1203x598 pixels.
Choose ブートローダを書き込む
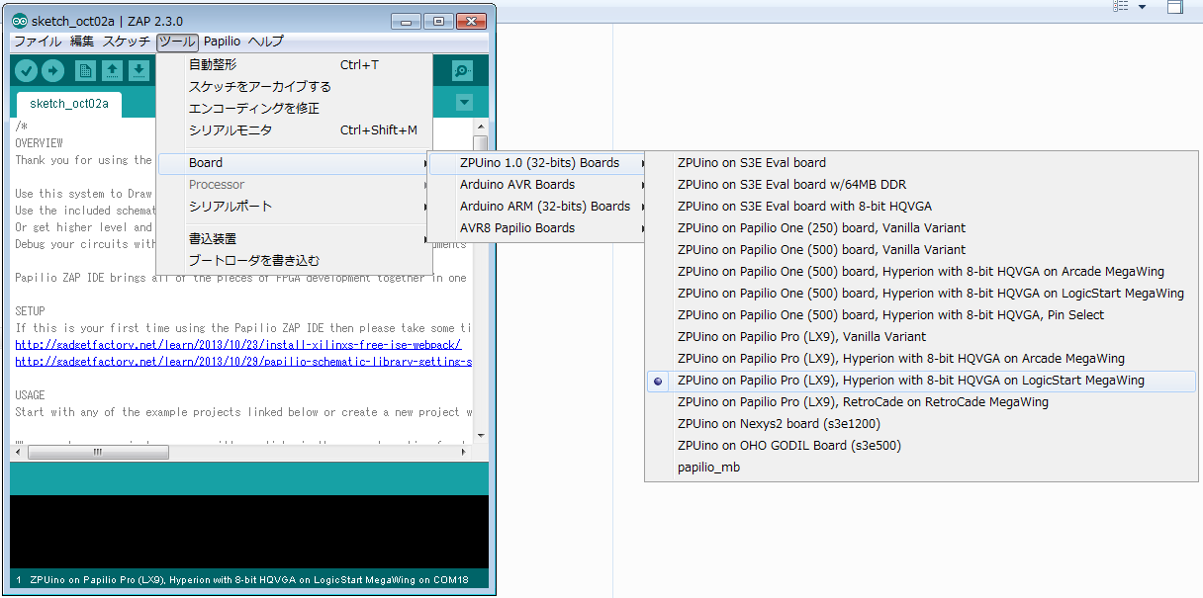coord(295,261)
